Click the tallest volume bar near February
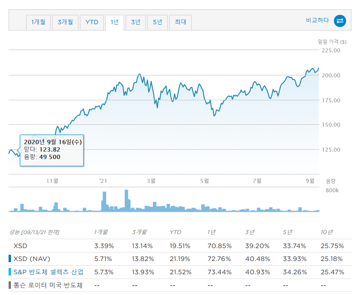The image size is (364, 295). tap(126, 200)
